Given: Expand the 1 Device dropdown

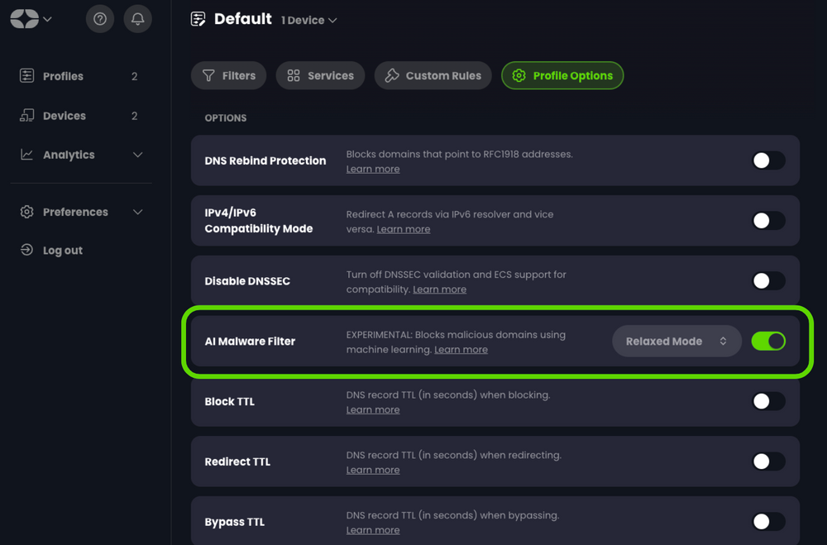Looking at the screenshot, I should point(308,20).
